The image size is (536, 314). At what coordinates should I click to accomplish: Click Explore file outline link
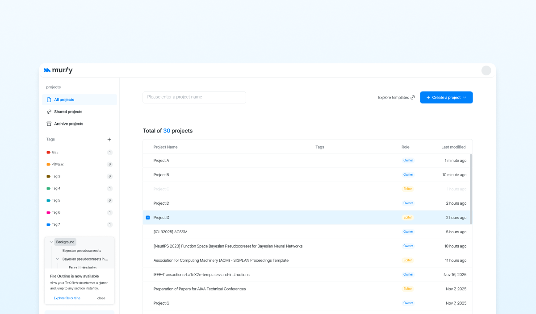[67, 298]
